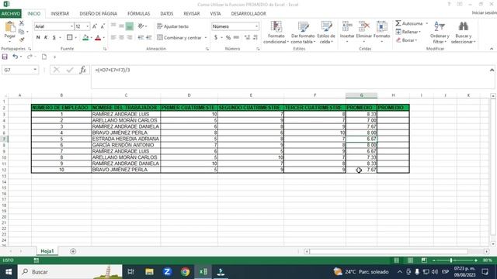The height and width of the screenshot is (279, 497).
Task: Click the decrease font size icon
Action: [103, 26]
